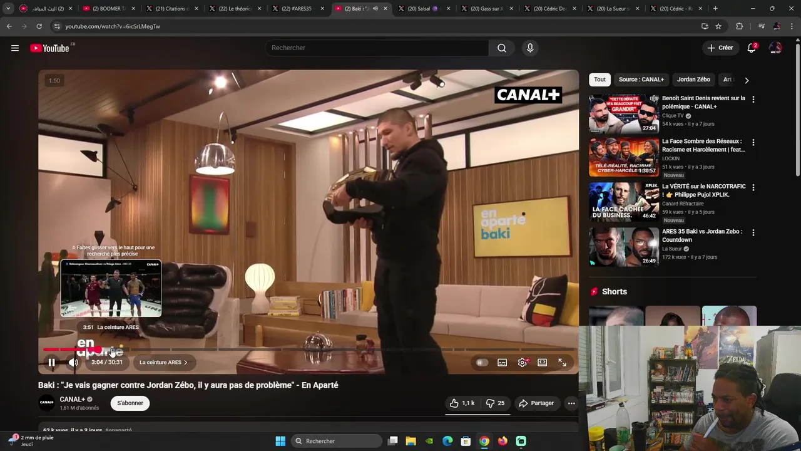Enter fullscreen mode
This screenshot has width=801, height=451.
tap(563, 362)
